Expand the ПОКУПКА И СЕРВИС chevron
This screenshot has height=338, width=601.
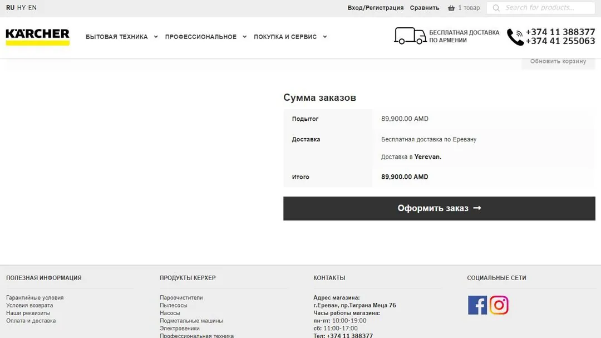[x=324, y=37]
